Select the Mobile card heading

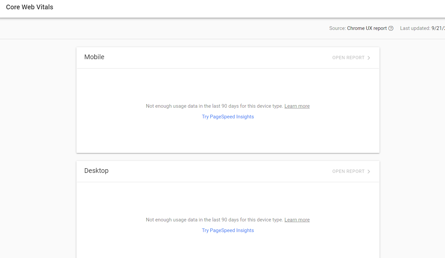[x=94, y=57]
